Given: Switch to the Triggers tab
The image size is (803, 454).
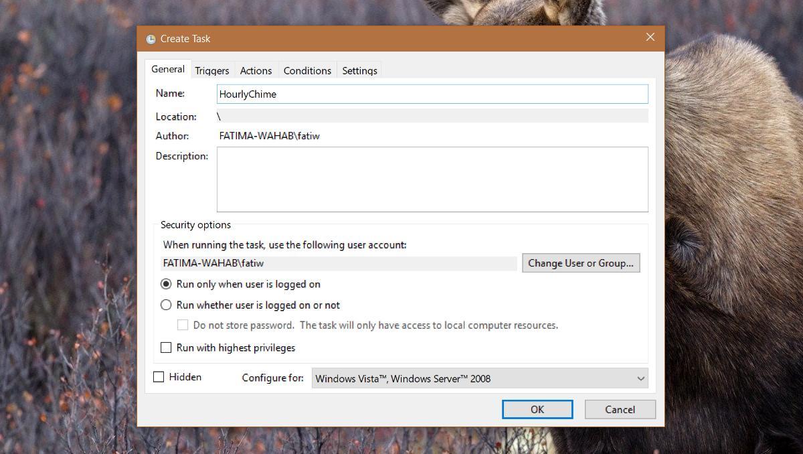Looking at the screenshot, I should click(212, 70).
